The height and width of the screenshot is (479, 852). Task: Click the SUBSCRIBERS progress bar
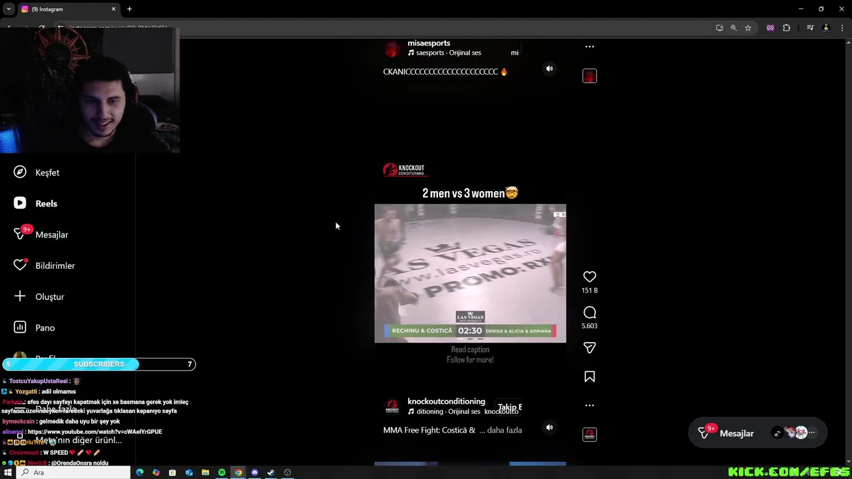tap(99, 364)
